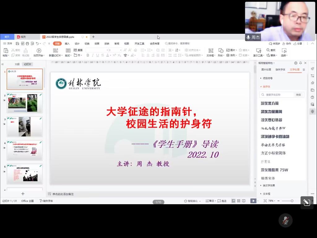Switch to slide sorter view in status bar
This screenshot has height=238, width=317.
239,201
